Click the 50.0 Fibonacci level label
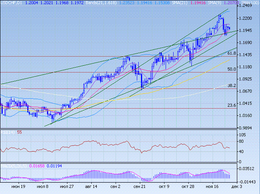260x194 pixels. pos(232,69)
